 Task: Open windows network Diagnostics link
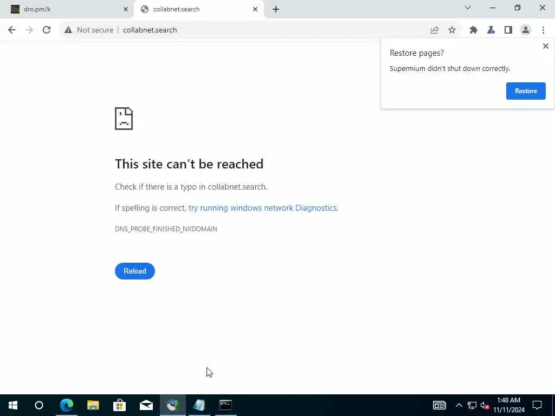[263, 208]
